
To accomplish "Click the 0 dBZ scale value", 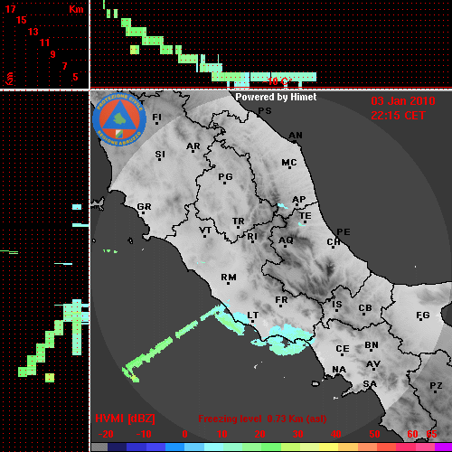I will (x=184, y=434).
